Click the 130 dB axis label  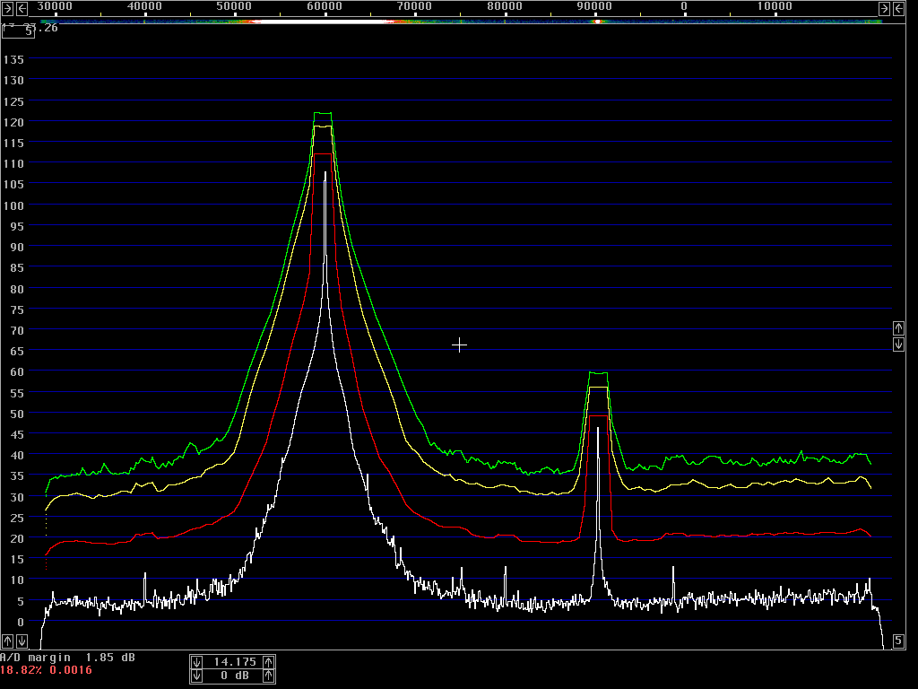13,80
